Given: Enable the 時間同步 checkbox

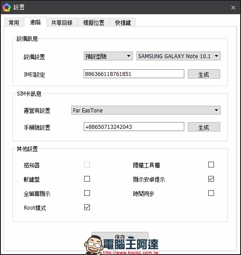Looking at the screenshot, I should tap(211, 193).
